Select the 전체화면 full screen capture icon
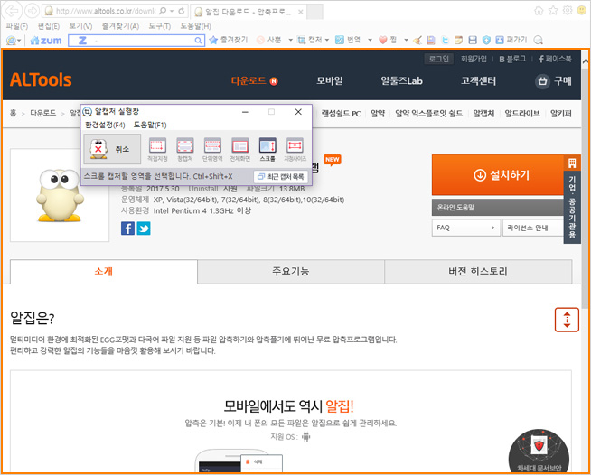591x475 pixels. (240, 150)
